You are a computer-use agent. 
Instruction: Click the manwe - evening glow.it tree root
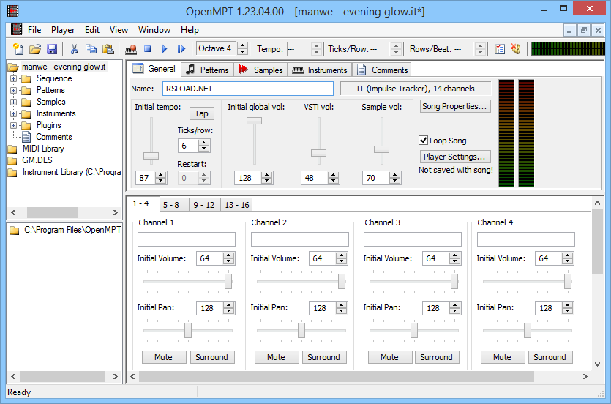pyautogui.click(x=64, y=67)
